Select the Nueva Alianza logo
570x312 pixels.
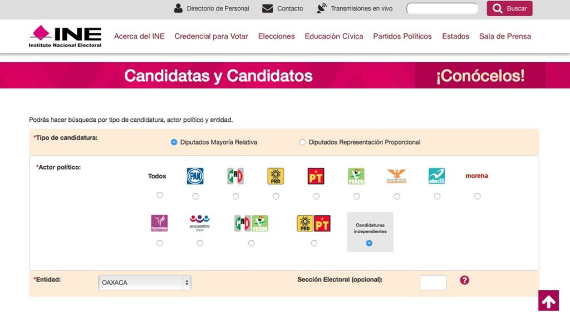437,176
